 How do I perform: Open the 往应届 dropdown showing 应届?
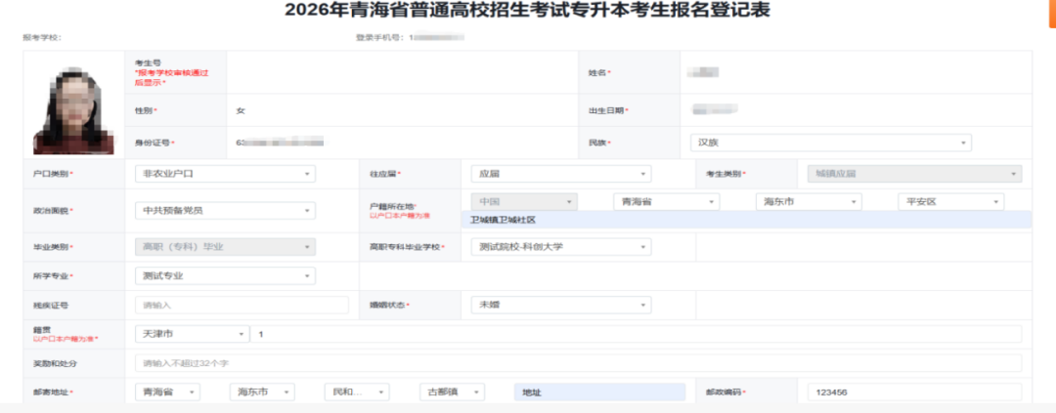[x=561, y=174]
